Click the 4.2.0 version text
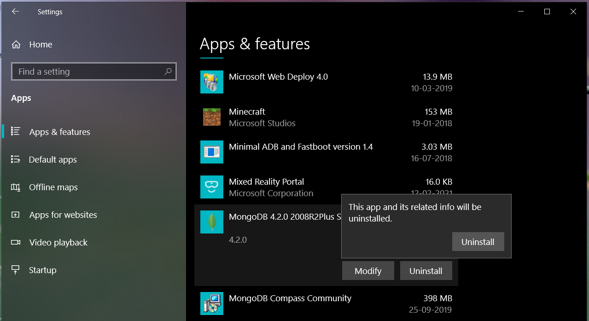The image size is (589, 321). [238, 240]
